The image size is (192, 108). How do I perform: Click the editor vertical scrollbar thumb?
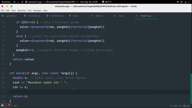[x=191, y=88]
